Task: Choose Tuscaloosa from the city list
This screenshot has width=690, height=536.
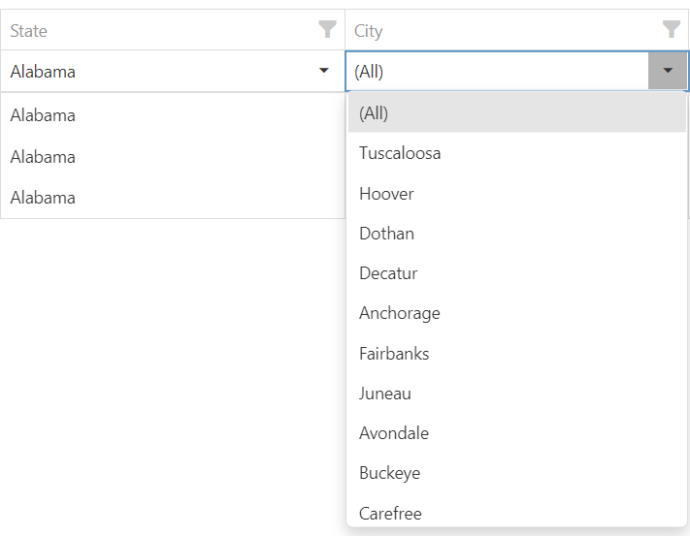Action: coord(517,153)
